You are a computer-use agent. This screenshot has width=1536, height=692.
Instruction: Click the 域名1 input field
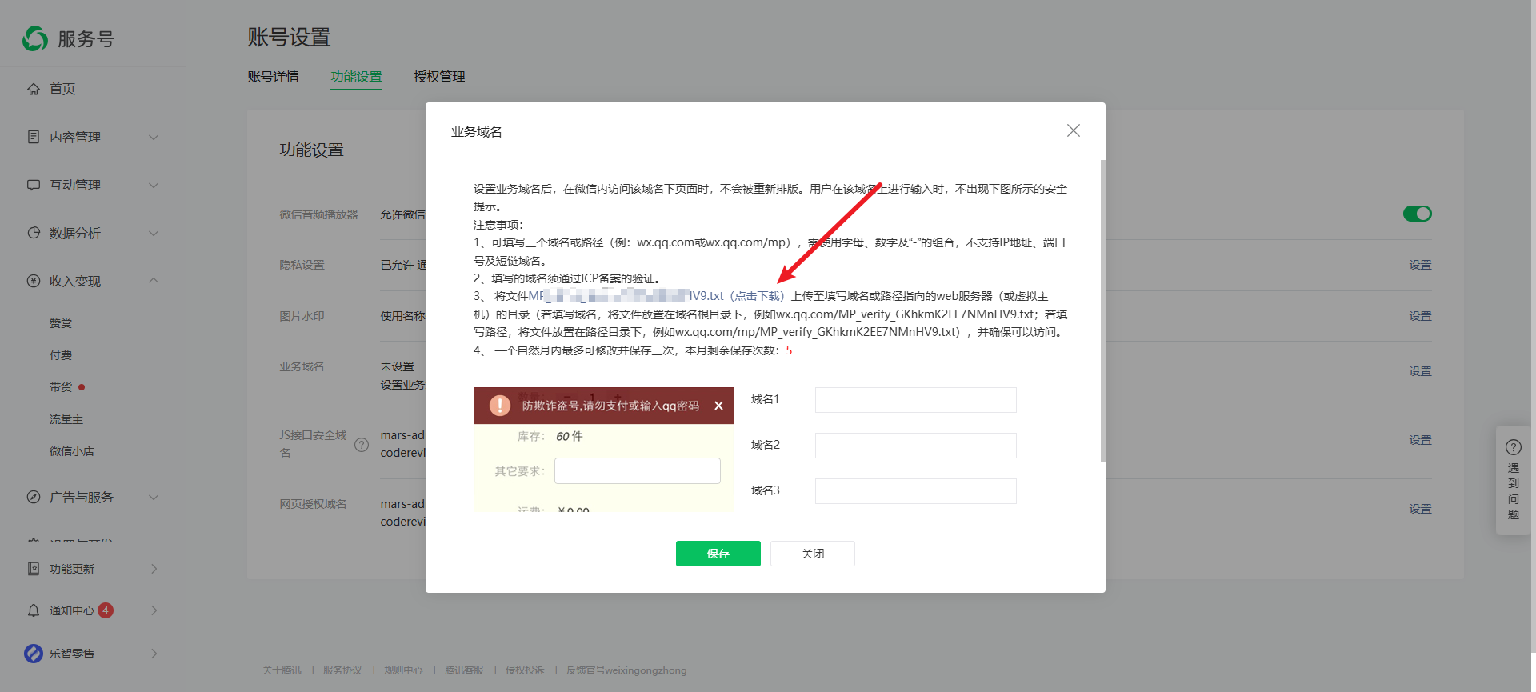click(x=916, y=400)
